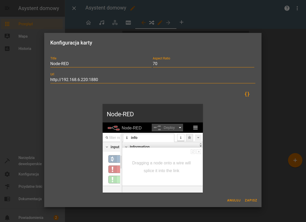
Task: Click the Url input field
Action: pyautogui.click(x=152, y=80)
